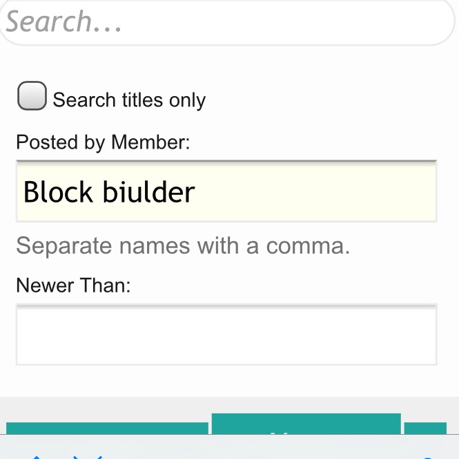
Task: Select the small right teal tab
Action: click(425, 428)
